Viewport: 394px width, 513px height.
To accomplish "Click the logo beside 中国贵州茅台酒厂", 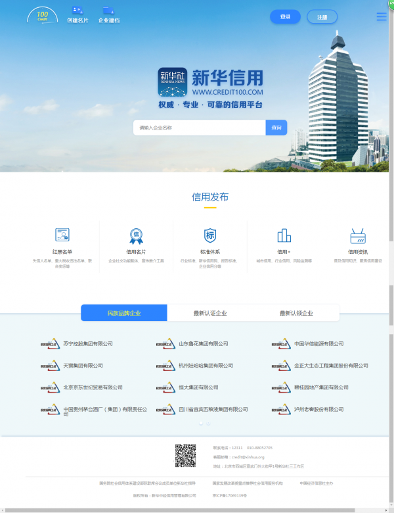I will click(x=51, y=409).
